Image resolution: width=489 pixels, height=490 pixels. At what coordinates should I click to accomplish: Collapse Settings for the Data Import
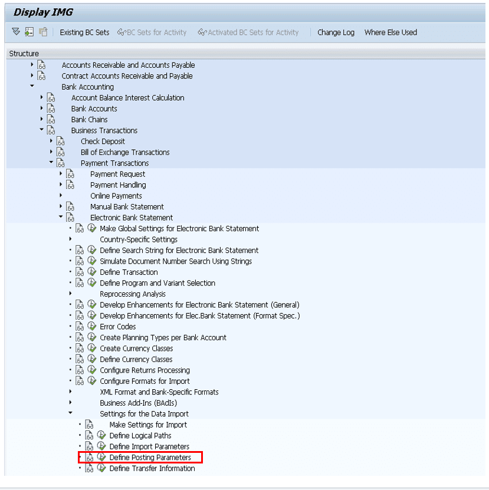[x=70, y=414]
